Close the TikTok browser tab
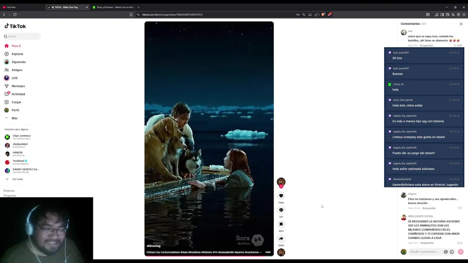The width and height of the screenshot is (468, 263). click(x=87, y=7)
